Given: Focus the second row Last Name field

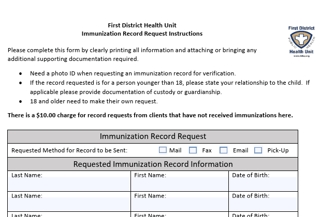Looking at the screenshot, I should 69,205.
